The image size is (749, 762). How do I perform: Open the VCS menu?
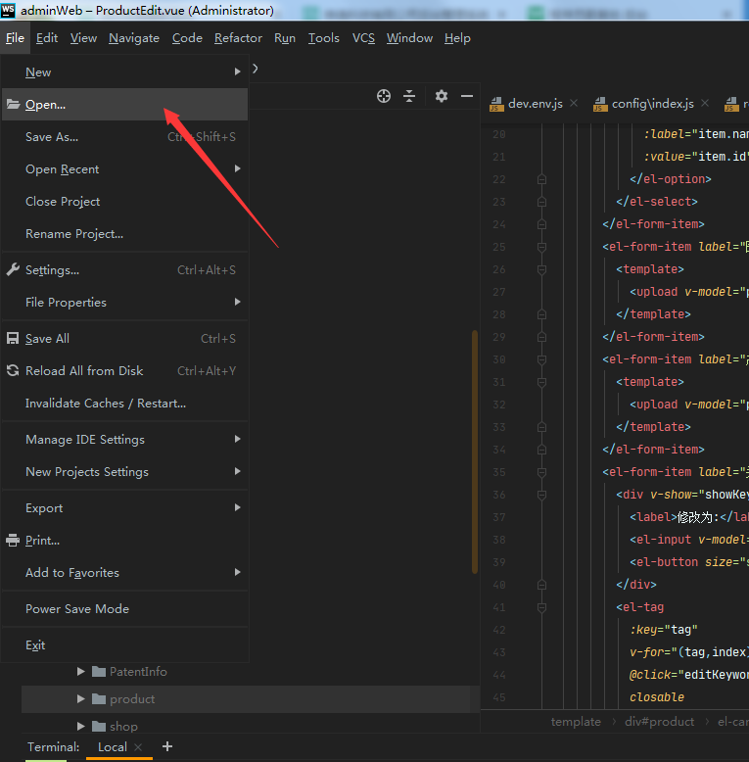pos(363,38)
